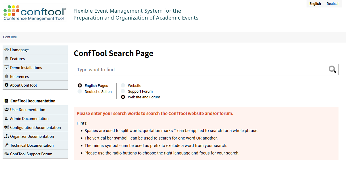
Task: Click the magnifying glass search icon
Action: pos(332,69)
